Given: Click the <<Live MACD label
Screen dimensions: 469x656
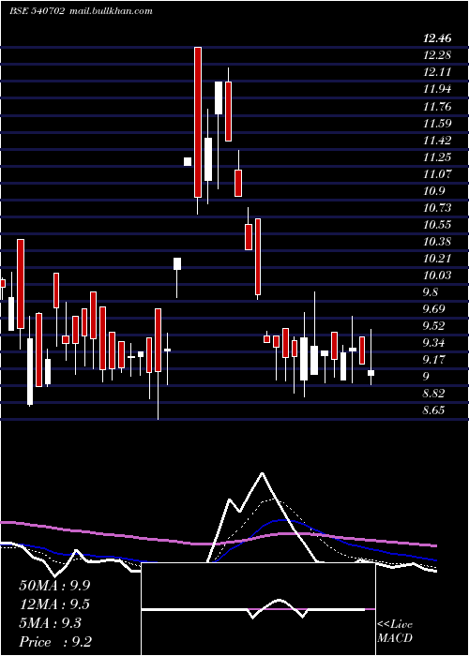Looking at the screenshot, I should tap(395, 631).
